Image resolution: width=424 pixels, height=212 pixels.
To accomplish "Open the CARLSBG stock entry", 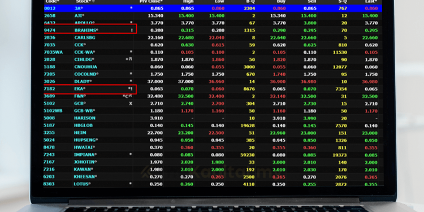I will pos(85,37).
